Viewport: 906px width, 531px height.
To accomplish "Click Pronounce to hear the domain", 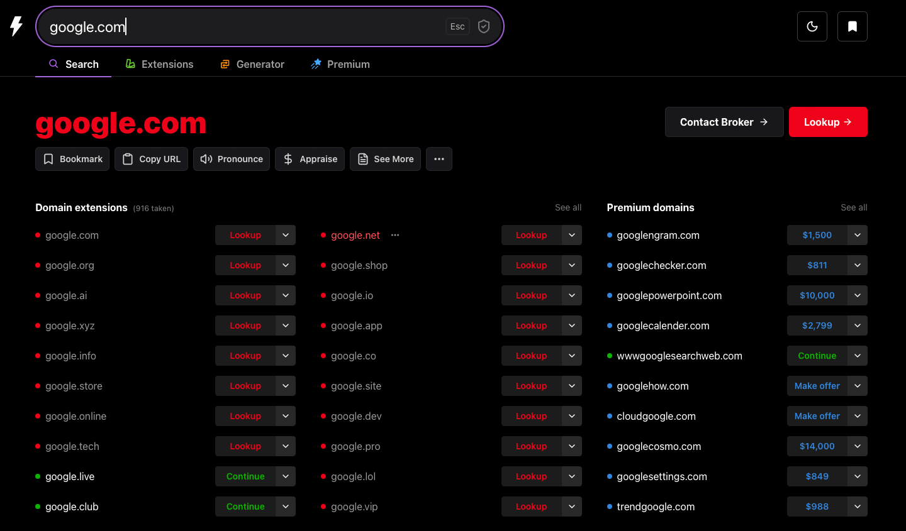I will [232, 159].
